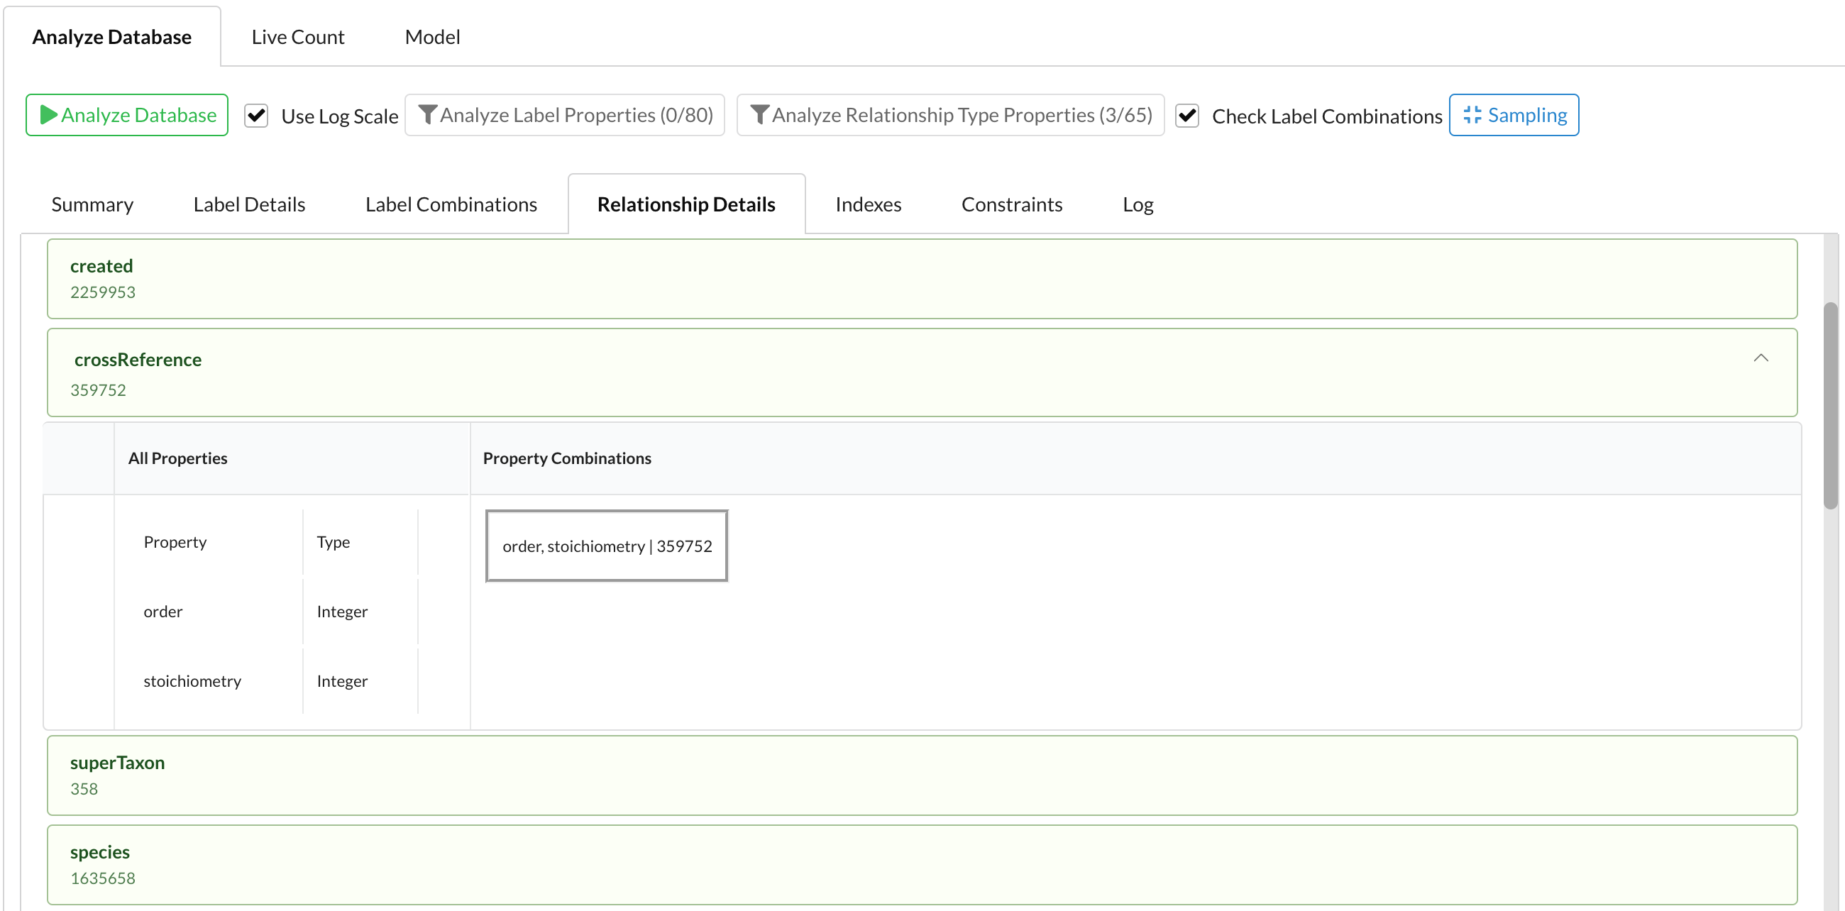Viewport: 1845px width, 911px height.
Task: Click the species count 1635658
Action: click(102, 879)
